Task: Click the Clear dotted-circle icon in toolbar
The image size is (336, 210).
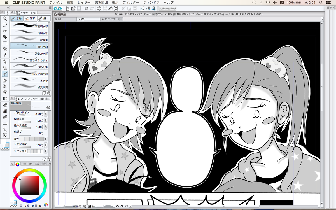Action: click(x=99, y=8)
